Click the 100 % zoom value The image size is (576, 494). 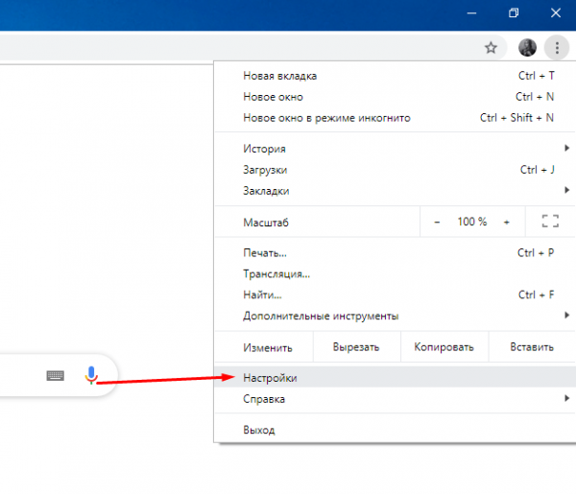click(472, 222)
